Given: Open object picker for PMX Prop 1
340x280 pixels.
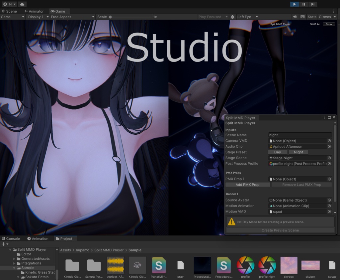Looking at the screenshot, I should 329,179.
